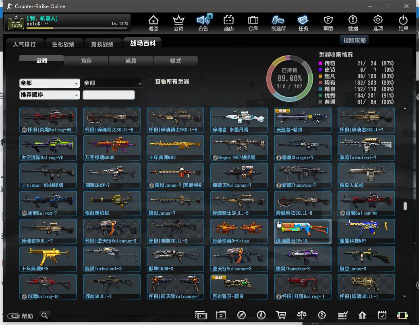Viewport: 419px width, 325px height.
Task: Select the 碎魂者 水墨丹青 weapon card
Action: [x=239, y=120]
